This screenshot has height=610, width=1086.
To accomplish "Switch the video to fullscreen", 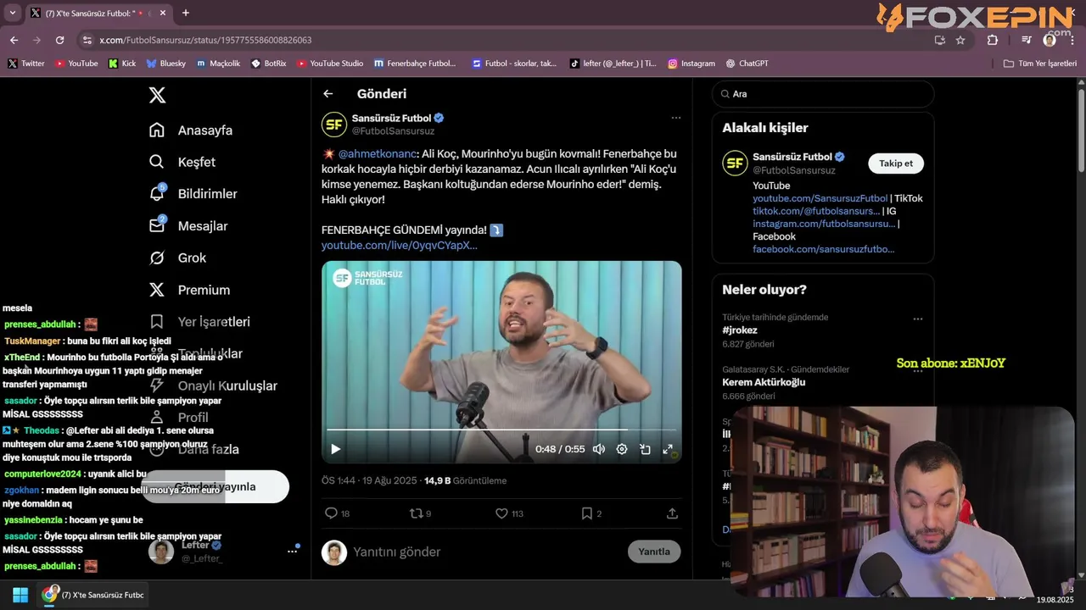I will pyautogui.click(x=668, y=449).
